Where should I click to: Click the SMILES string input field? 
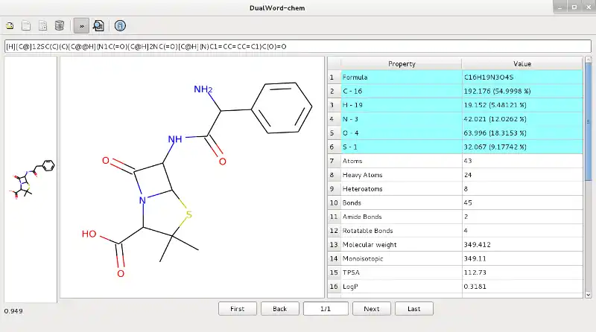click(x=297, y=46)
